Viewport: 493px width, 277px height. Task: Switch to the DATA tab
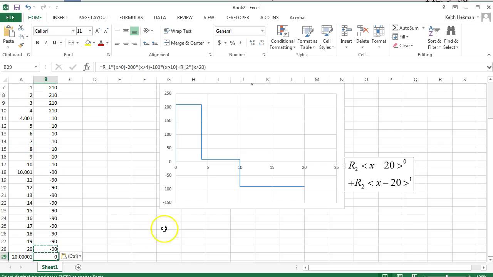tap(160, 17)
